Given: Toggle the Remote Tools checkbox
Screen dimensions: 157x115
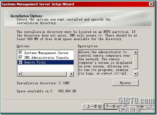Looking at the screenshot, I should (21, 62).
